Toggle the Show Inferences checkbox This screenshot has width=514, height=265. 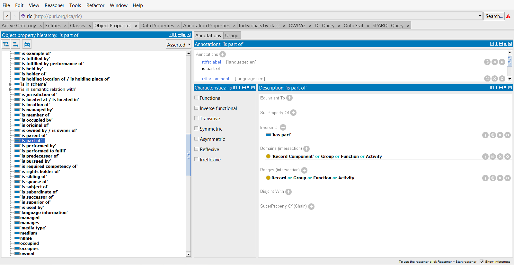(482, 261)
